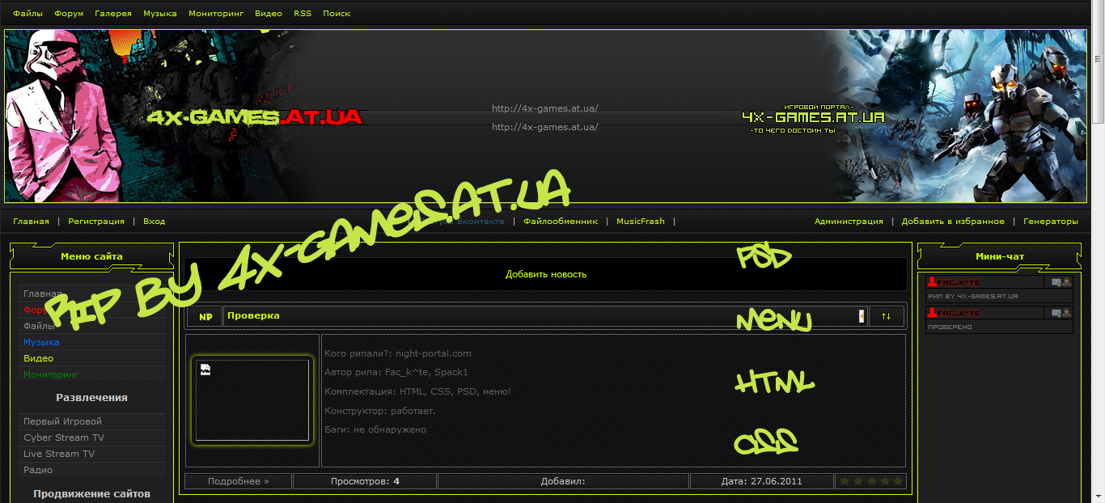Click the text Конструктор: работает.
The width and height of the screenshot is (1105, 503).
pos(379,411)
